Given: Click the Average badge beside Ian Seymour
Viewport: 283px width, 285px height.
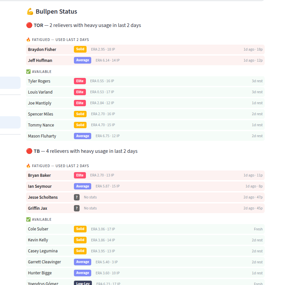Looking at the screenshot, I should 83,186.
